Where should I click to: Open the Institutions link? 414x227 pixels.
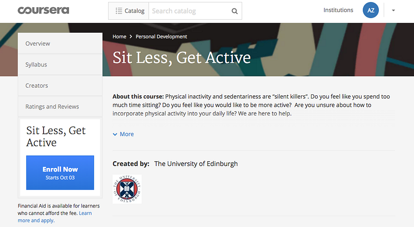tap(338, 10)
